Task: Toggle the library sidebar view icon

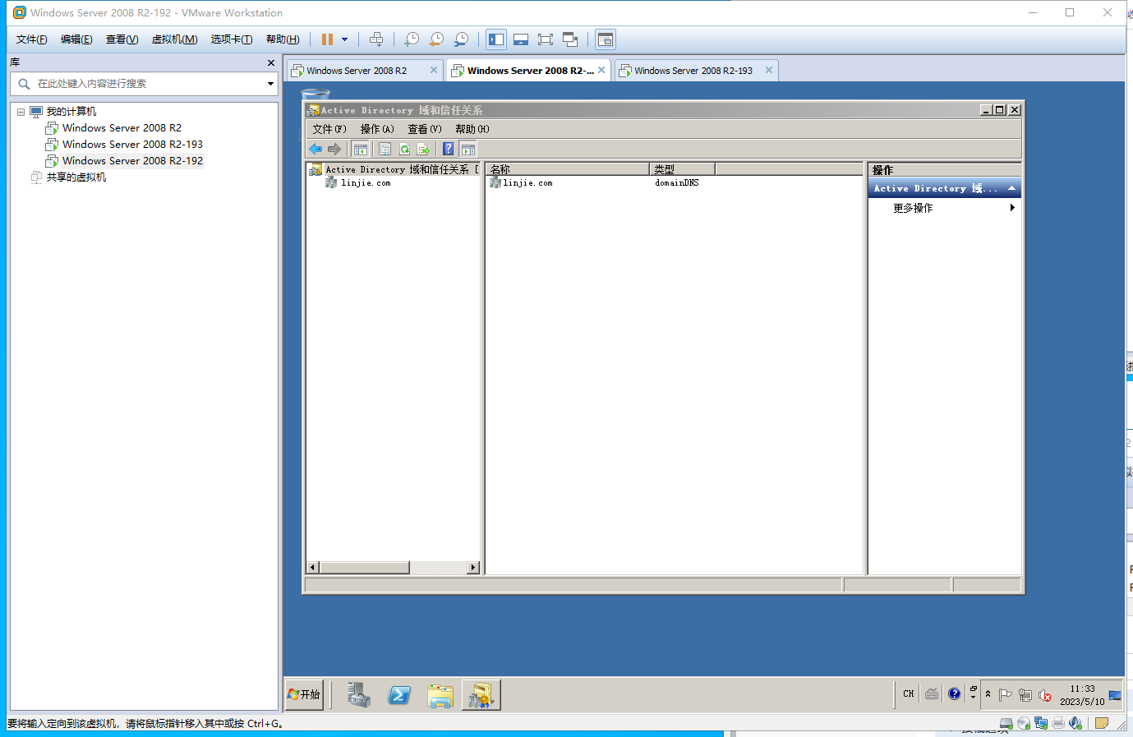Action: point(496,39)
